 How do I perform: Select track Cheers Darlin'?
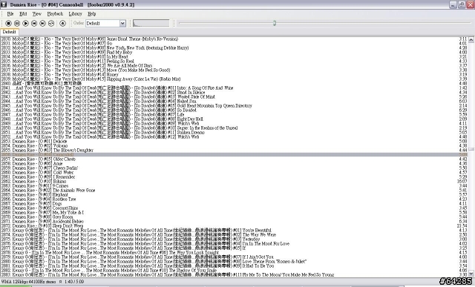[x=234, y=168]
